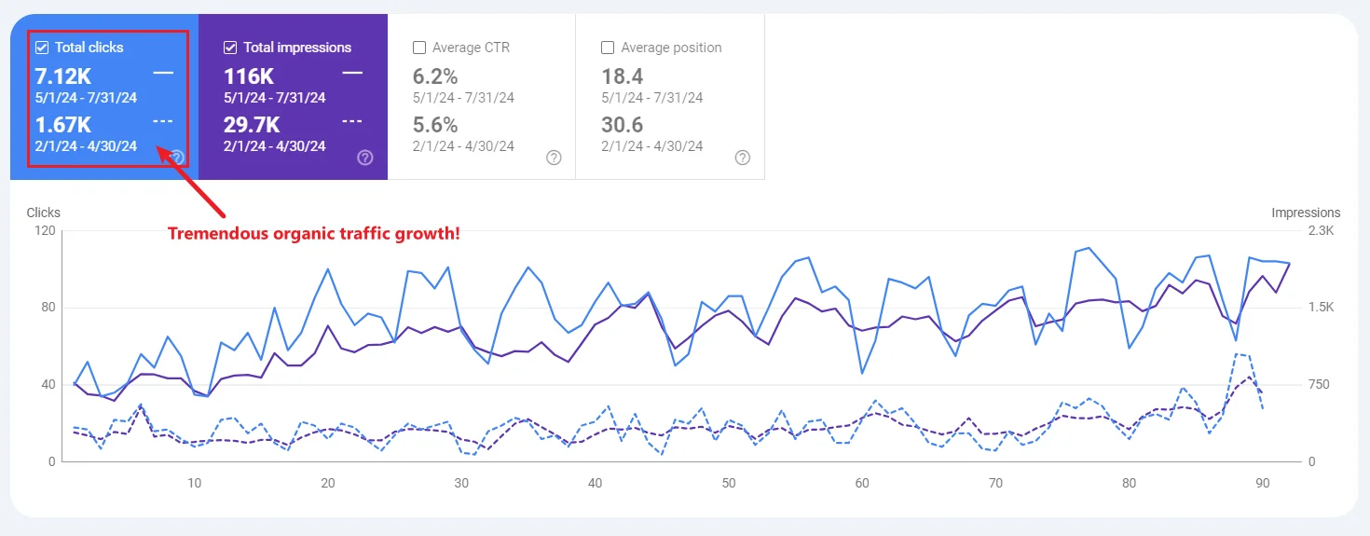Click the Impressions axis label
The width and height of the screenshot is (1370, 536).
tap(1306, 213)
